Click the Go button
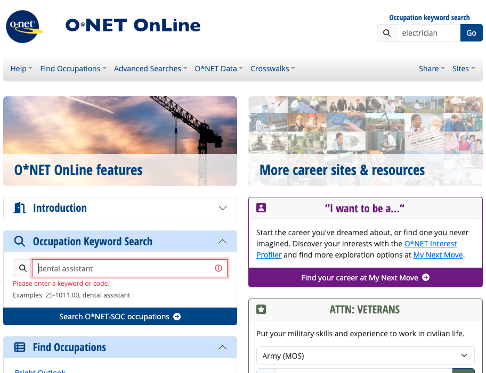 [x=471, y=33]
